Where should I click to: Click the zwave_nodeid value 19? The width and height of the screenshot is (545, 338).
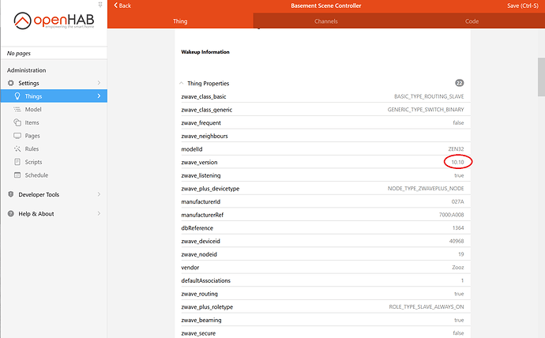click(x=461, y=254)
